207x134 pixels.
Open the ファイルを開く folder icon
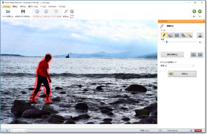[8, 12]
